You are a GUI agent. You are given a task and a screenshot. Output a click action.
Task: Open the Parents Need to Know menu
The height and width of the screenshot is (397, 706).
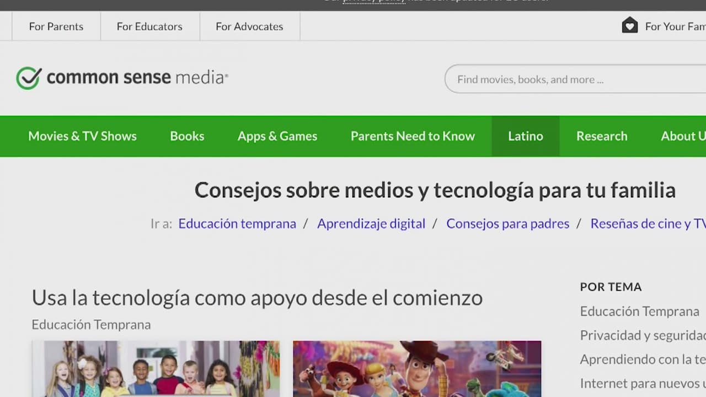pyautogui.click(x=413, y=136)
